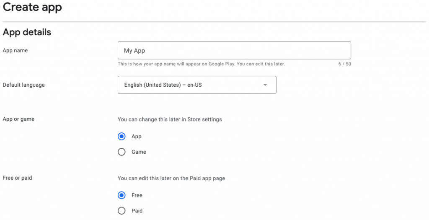
Task: Click the "Default language" field label
Action: [x=23, y=85]
